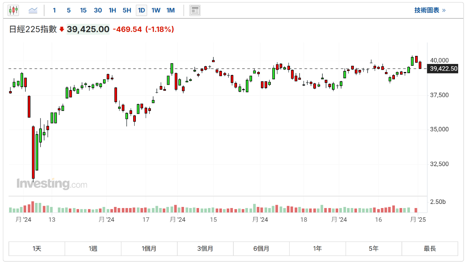Switch to the area chart icon
The width and height of the screenshot is (467, 265).
tap(33, 10)
